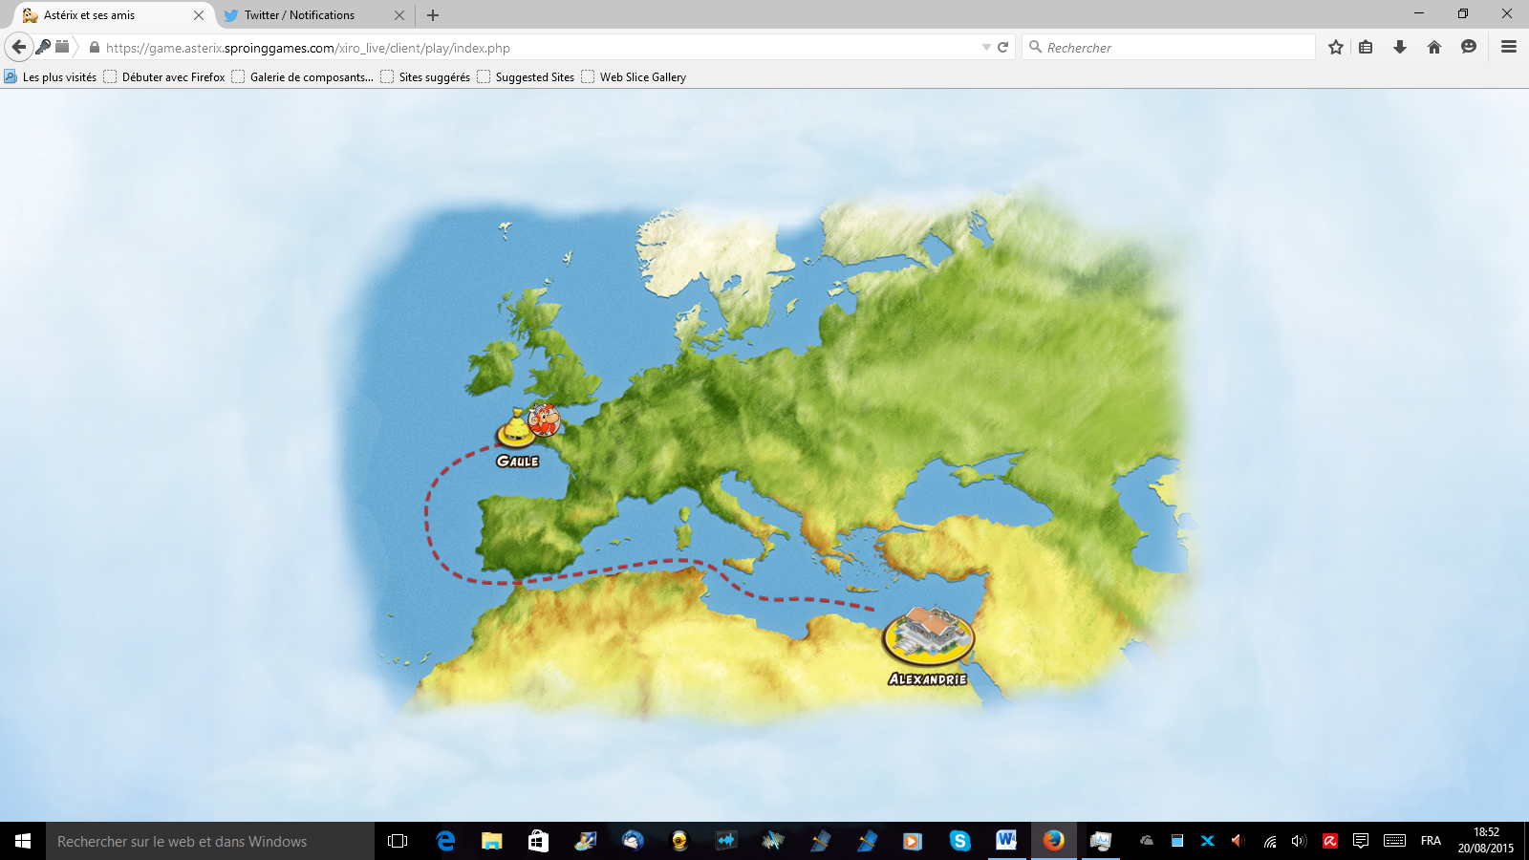Open the downloads arrow icon
The width and height of the screenshot is (1529, 860).
point(1400,47)
